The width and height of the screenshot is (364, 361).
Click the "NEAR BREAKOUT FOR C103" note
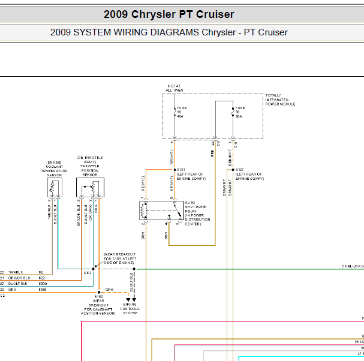click(120, 258)
